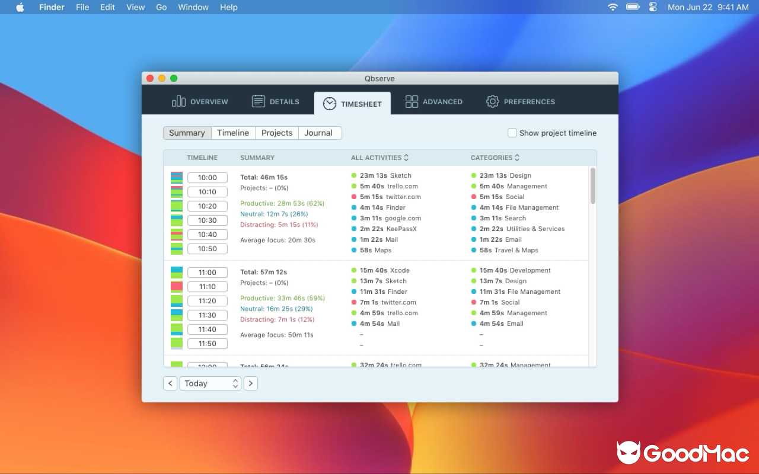Image resolution: width=759 pixels, height=474 pixels.
Task: Click the menu bar date and time
Action: pos(708,7)
